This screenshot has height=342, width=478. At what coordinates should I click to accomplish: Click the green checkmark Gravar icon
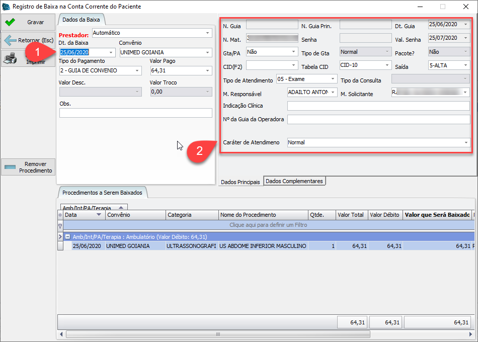point(10,22)
